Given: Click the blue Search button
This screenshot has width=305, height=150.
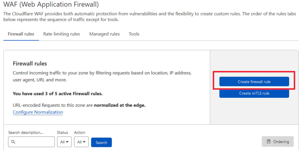Looking at the screenshot, I should pos(101,143).
